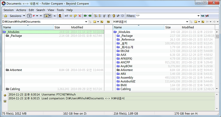
Task: Click the Collapse All folders icon
Action: tap(100, 16)
